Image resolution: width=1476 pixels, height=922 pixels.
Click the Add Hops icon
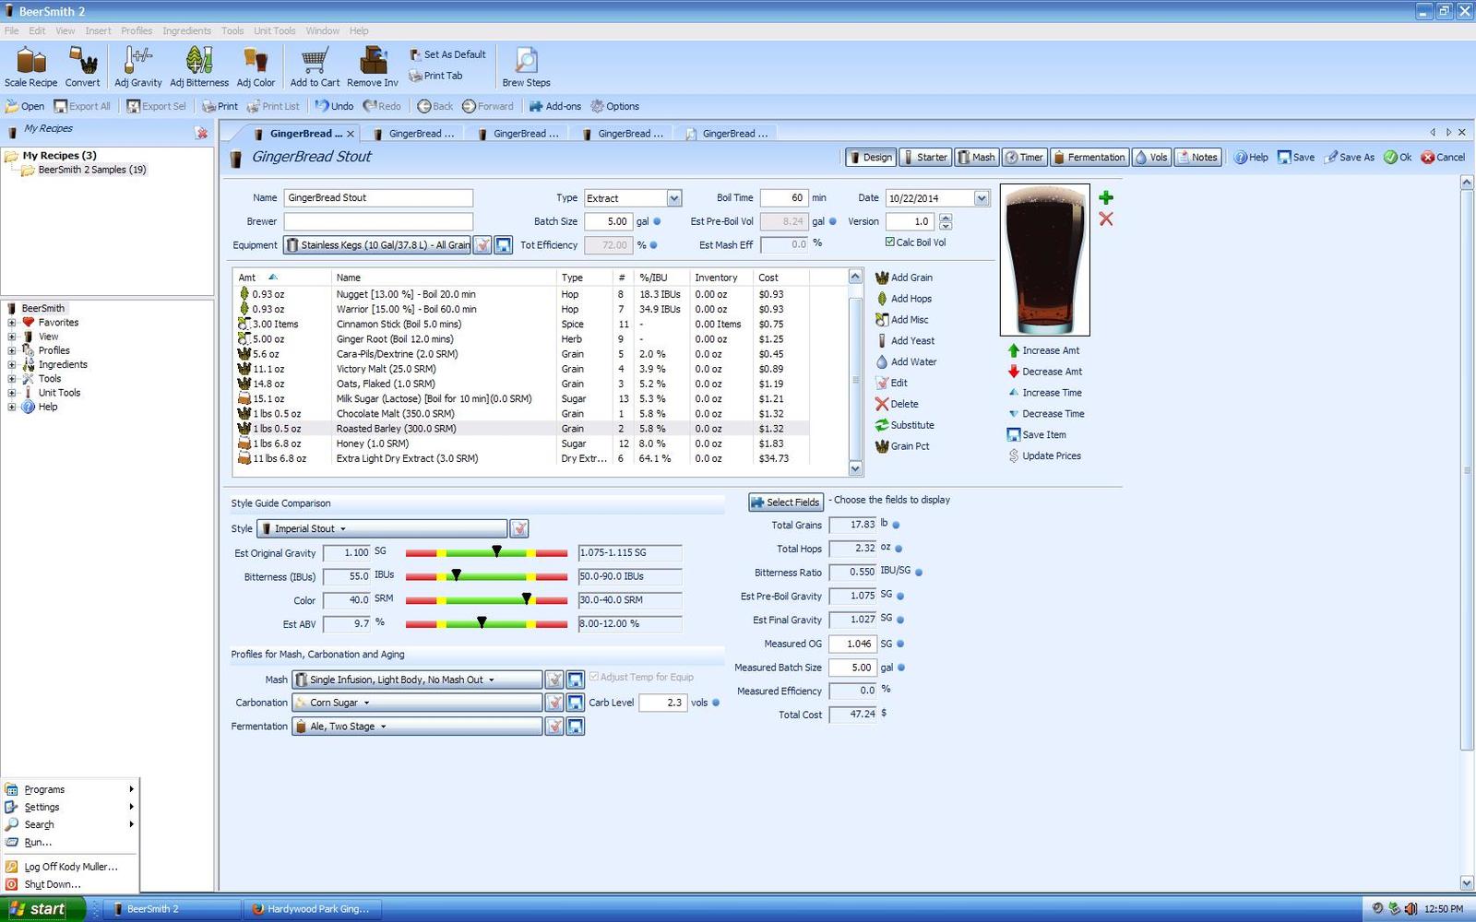click(882, 299)
